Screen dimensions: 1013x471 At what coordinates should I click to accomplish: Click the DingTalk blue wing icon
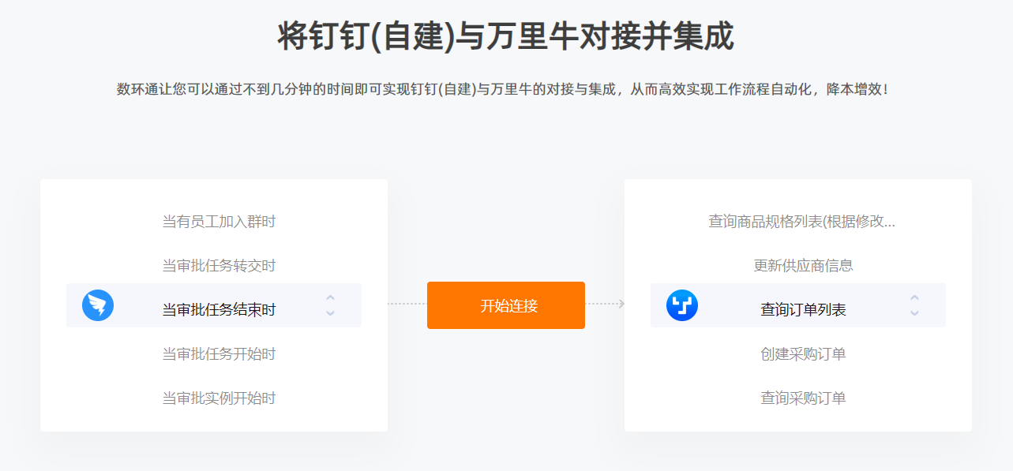(98, 305)
